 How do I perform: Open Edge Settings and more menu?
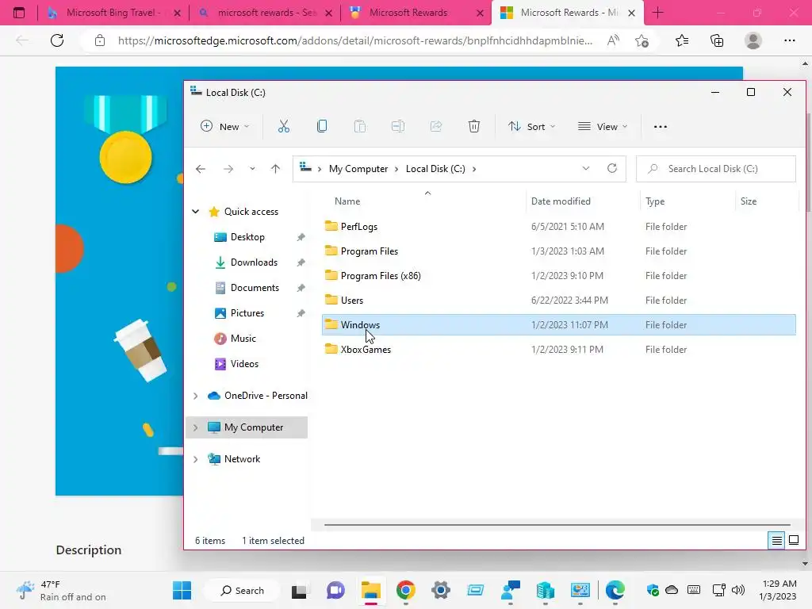(x=789, y=40)
